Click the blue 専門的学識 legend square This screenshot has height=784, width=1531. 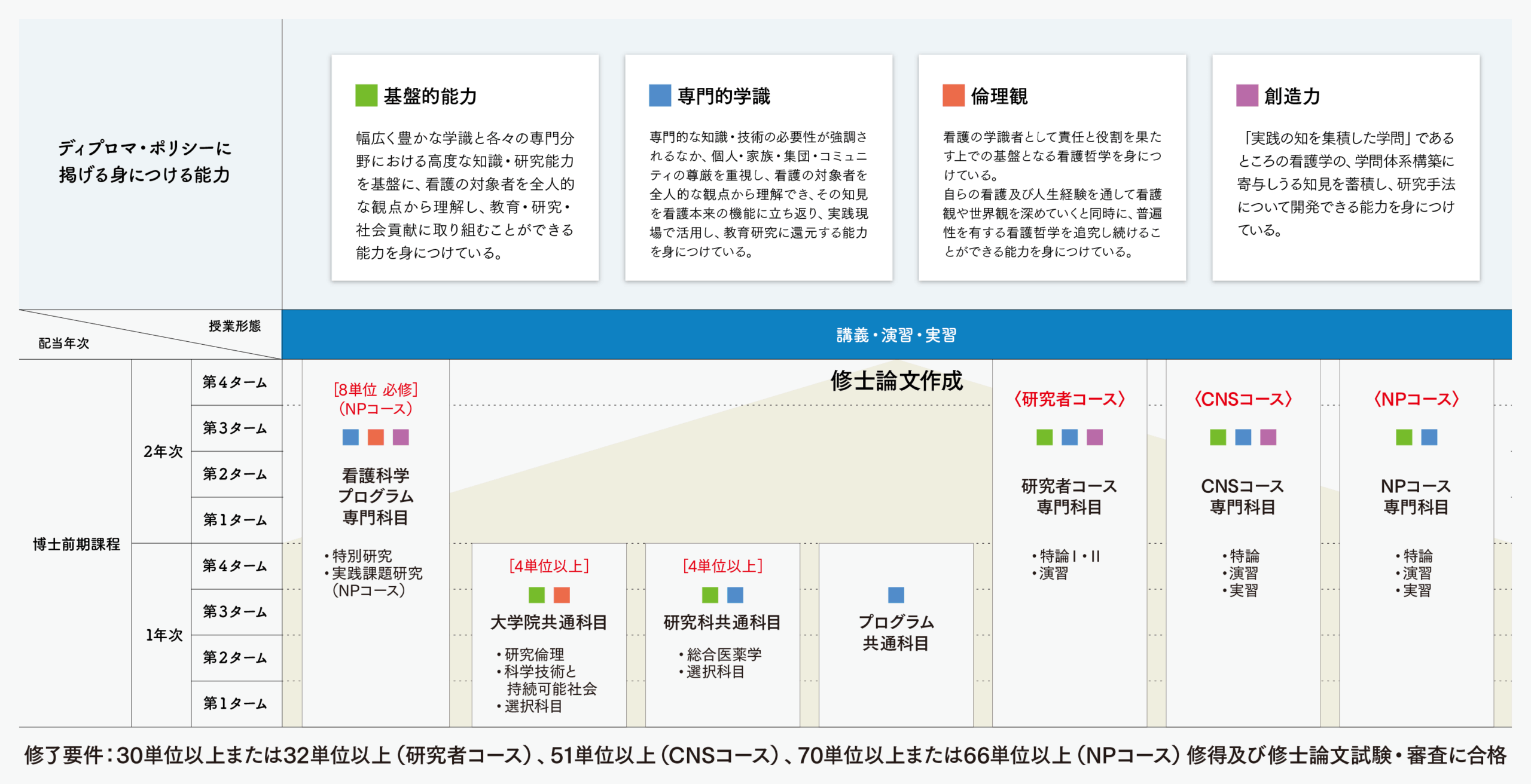click(x=660, y=96)
